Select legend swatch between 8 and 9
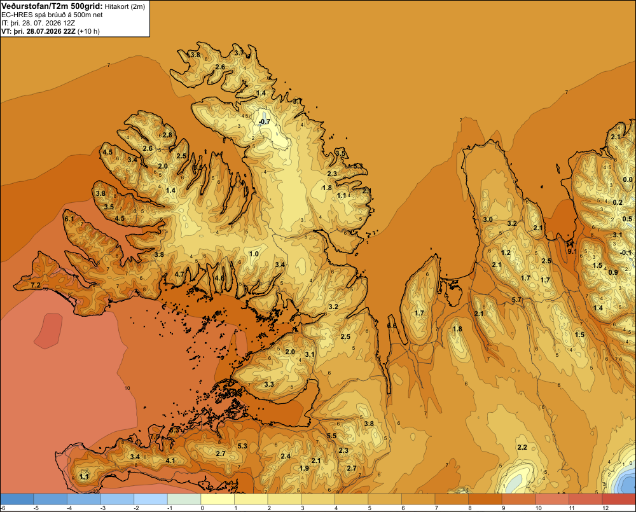Image resolution: width=636 pixels, height=512 pixels. tap(485, 499)
